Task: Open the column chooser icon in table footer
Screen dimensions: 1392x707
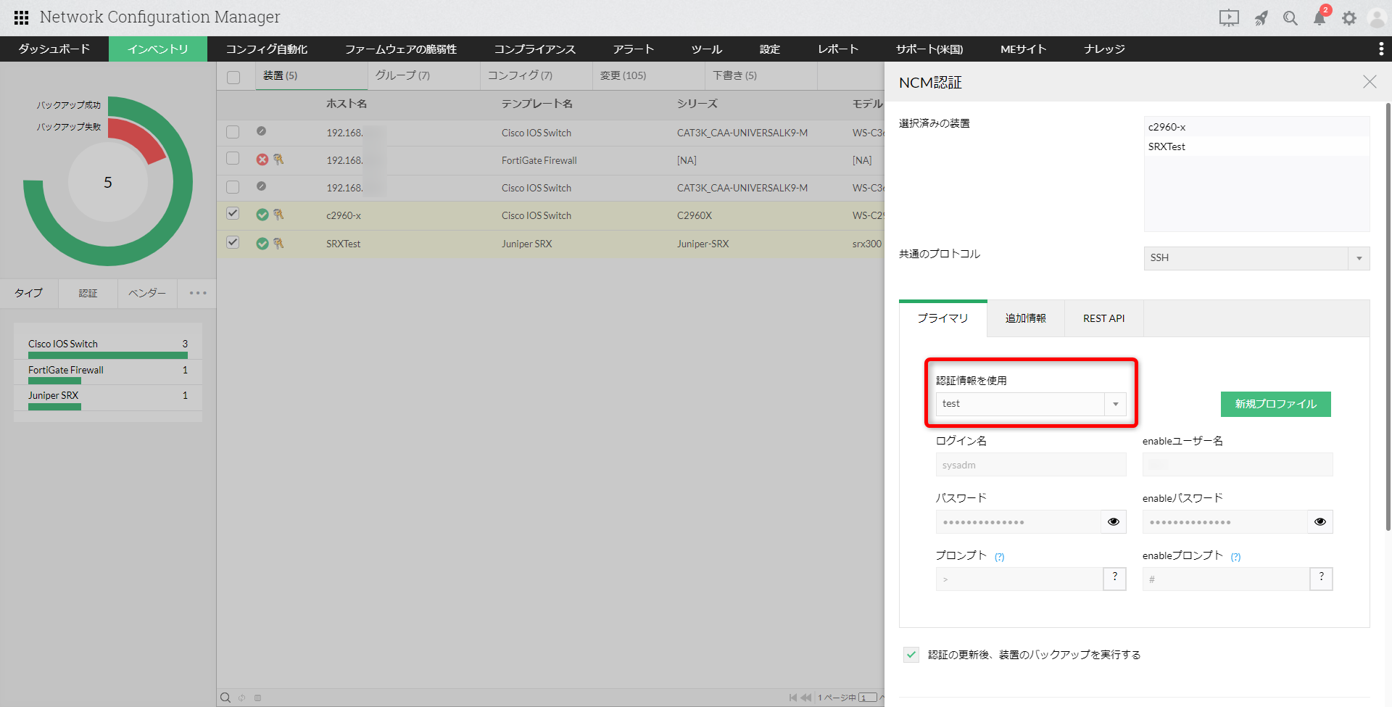Action: (257, 698)
